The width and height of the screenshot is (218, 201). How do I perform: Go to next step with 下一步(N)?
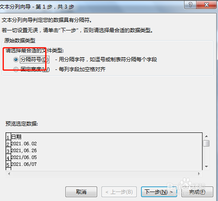coord(159,192)
